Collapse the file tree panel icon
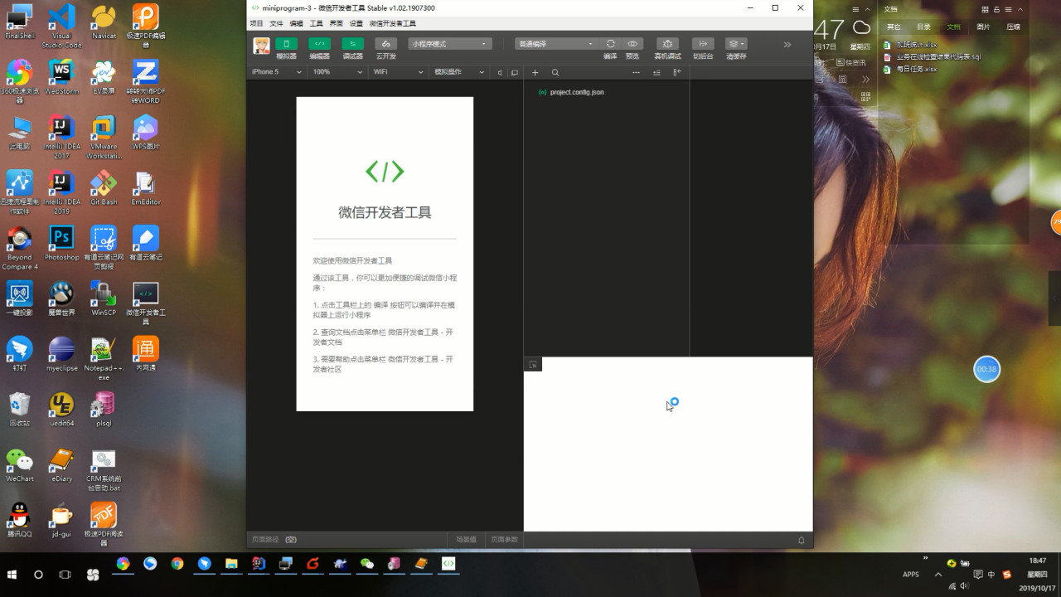The height and width of the screenshot is (597, 1061). (x=676, y=73)
